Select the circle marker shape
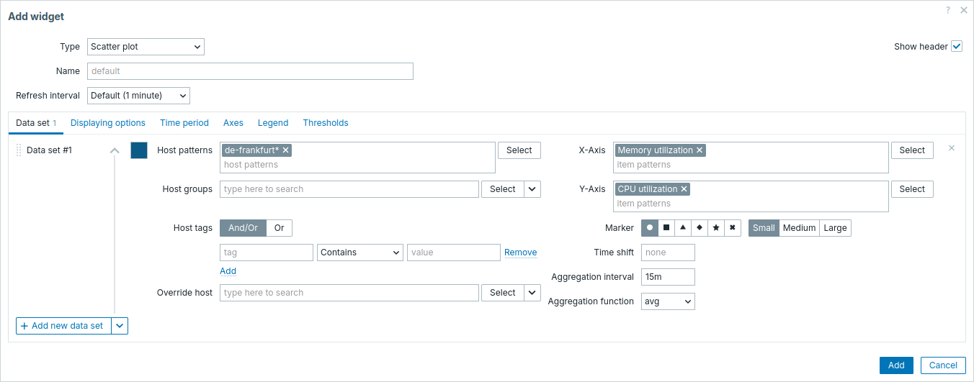The height and width of the screenshot is (382, 974). 650,228
